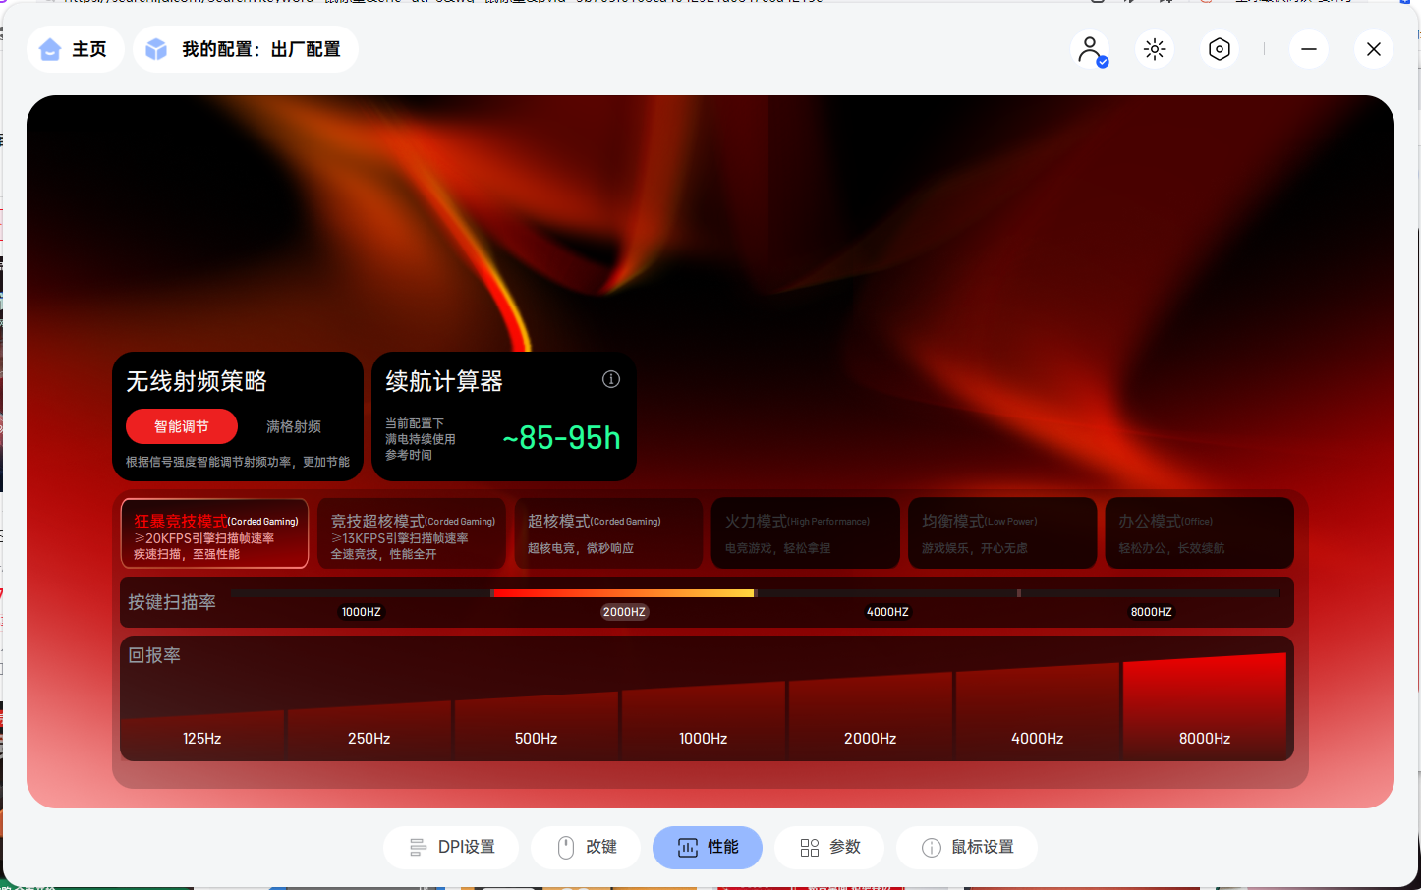1421x890 pixels.
Task: Open the 鼠标设置 tab
Action: [x=967, y=848]
